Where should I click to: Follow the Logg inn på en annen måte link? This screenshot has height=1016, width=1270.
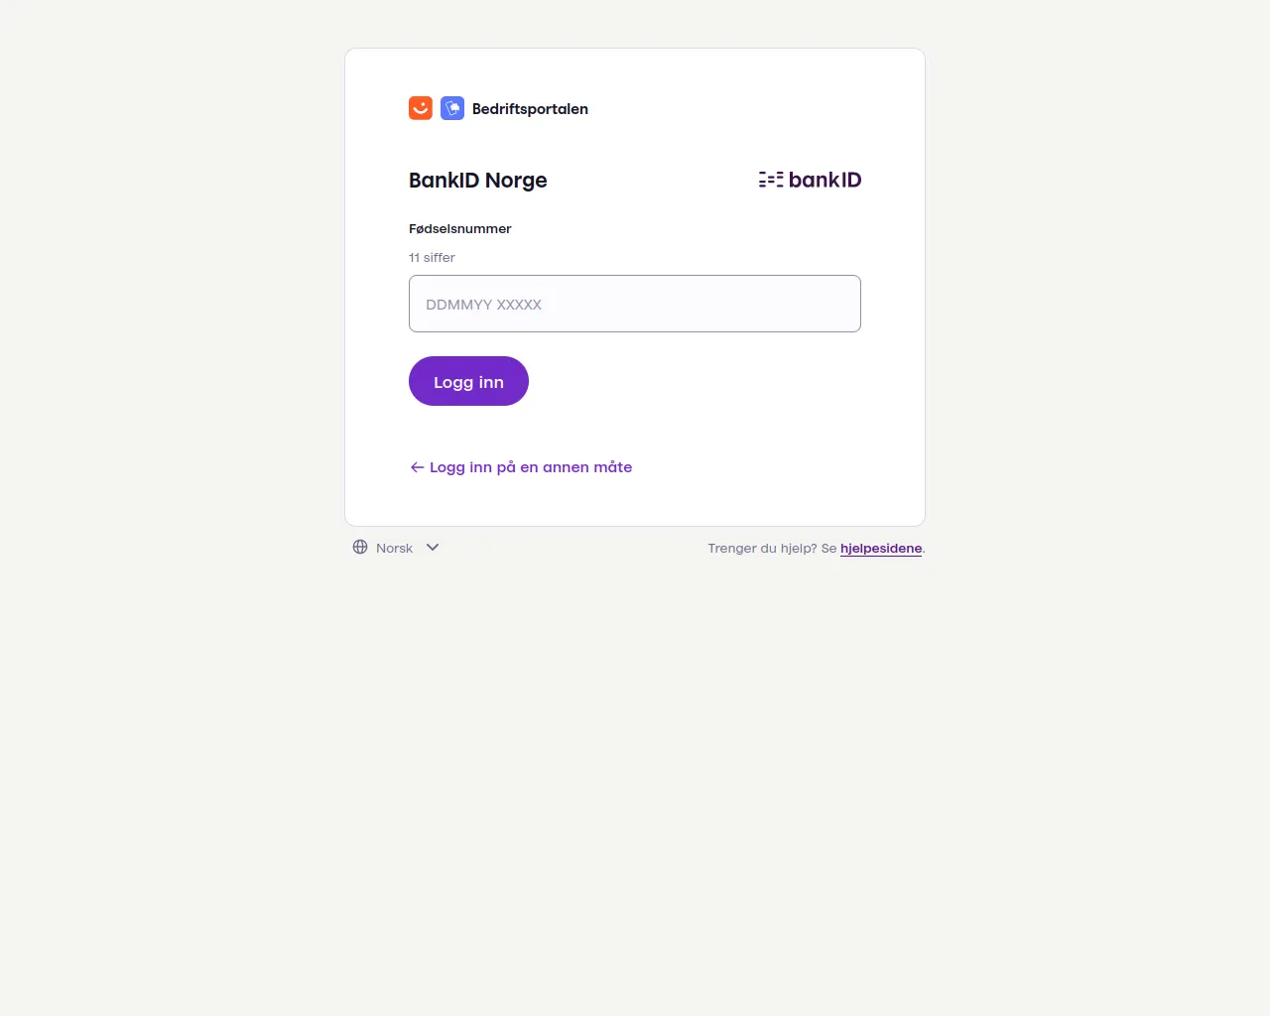[x=531, y=467]
